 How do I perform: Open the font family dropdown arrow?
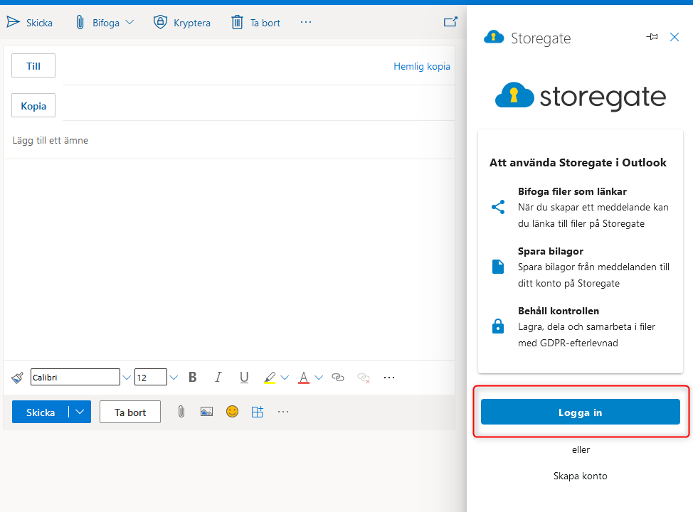pos(127,378)
